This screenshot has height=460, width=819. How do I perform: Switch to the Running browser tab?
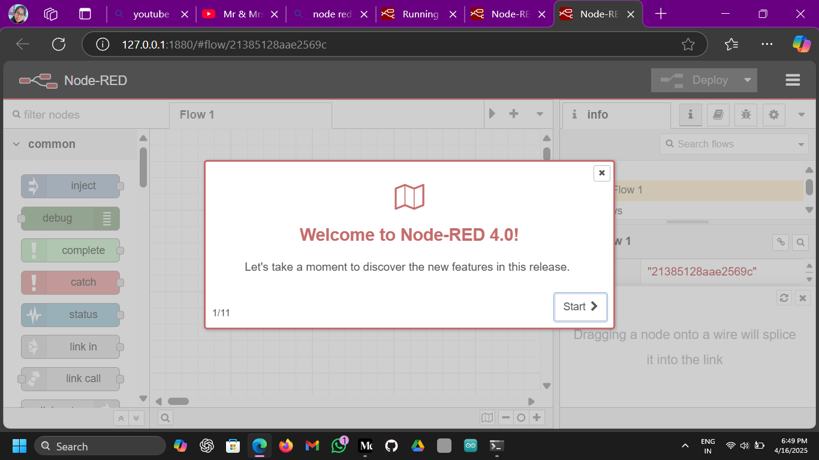coord(420,14)
